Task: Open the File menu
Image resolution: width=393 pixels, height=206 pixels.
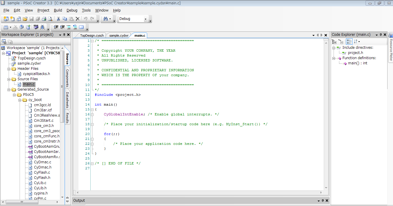Action: click(x=6, y=10)
